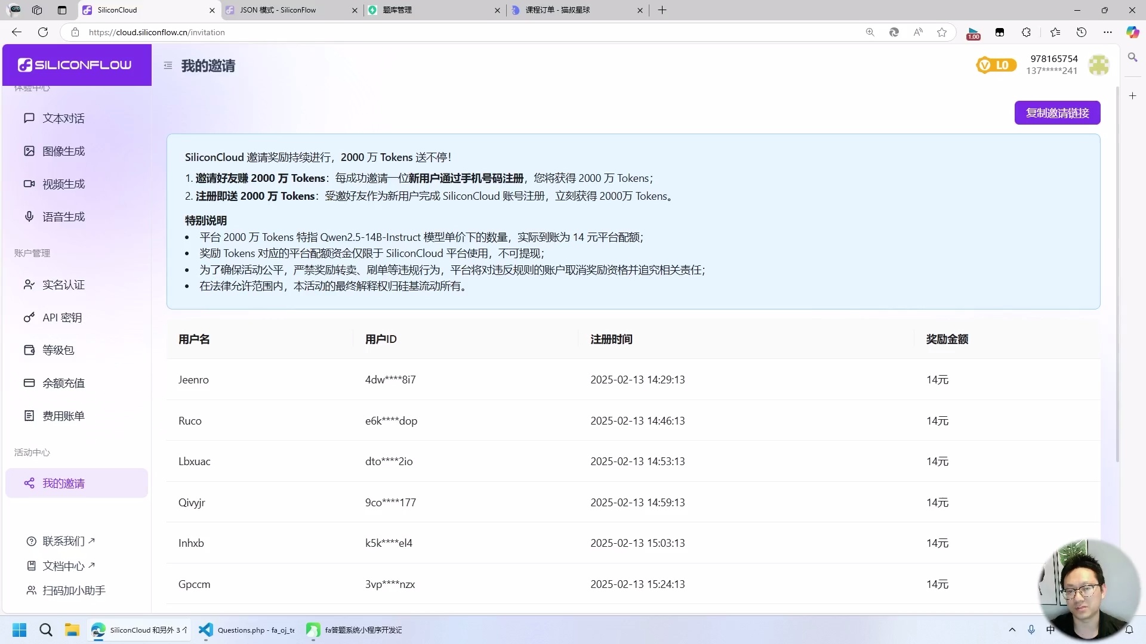The height and width of the screenshot is (644, 1146).
Task: Open 文本对话 in the sidebar
Action: coord(76,118)
